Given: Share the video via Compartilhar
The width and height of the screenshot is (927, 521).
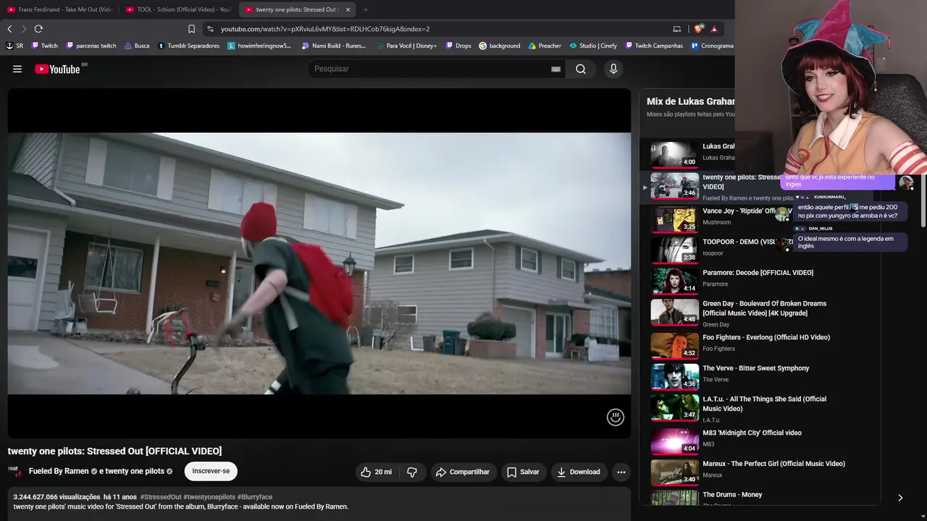Looking at the screenshot, I should pos(463,472).
